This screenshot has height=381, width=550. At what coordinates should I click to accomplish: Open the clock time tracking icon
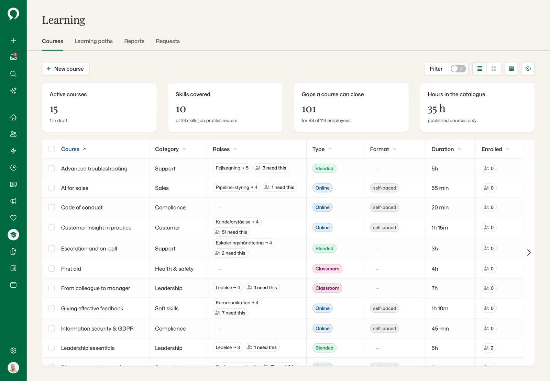tap(13, 168)
